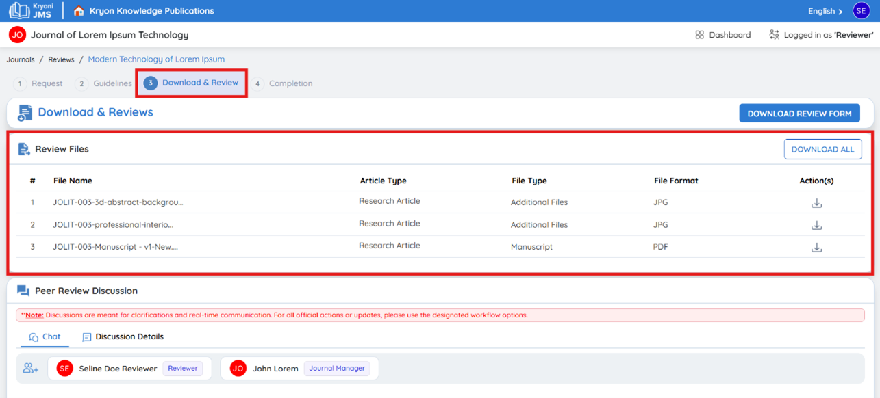Download the JOLIT-003-professional-interior file

[816, 226]
